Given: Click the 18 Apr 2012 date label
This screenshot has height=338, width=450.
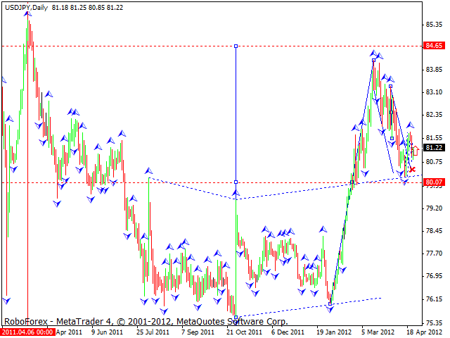Looking at the screenshot, I should point(424,332).
